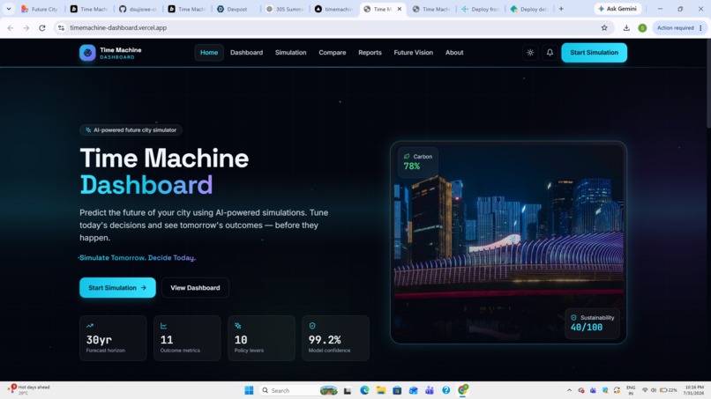The image size is (711, 399).
Task: Open the Future Vision nav item
Action: click(x=414, y=53)
